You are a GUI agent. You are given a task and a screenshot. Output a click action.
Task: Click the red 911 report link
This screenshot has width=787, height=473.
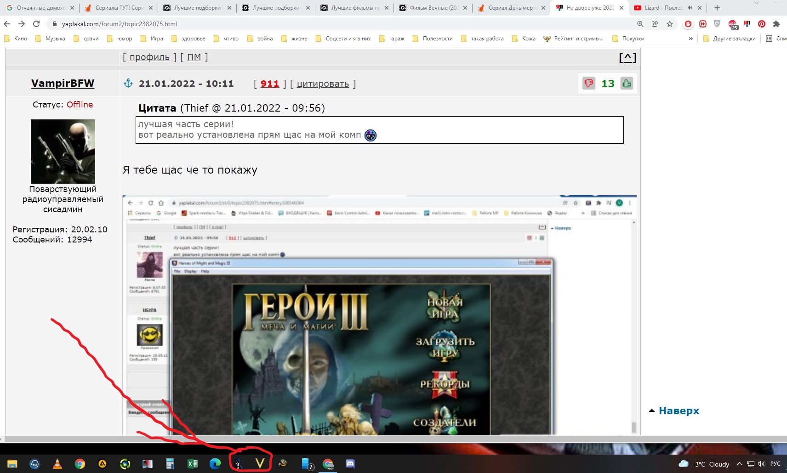click(x=270, y=84)
